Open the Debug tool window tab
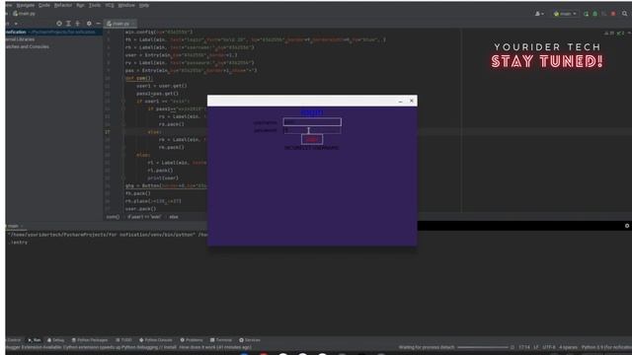632x355 pixels. tap(55, 340)
